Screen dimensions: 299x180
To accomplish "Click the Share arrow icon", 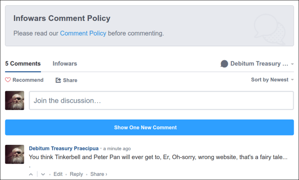I will (58, 80).
